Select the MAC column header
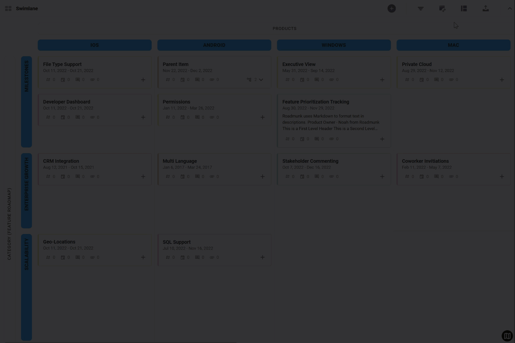515x343 pixels. (x=453, y=45)
